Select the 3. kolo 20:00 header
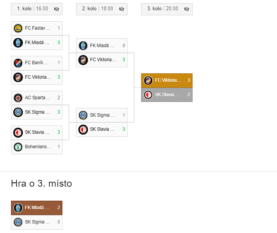Viewport: 277px width, 233px height. [162, 9]
